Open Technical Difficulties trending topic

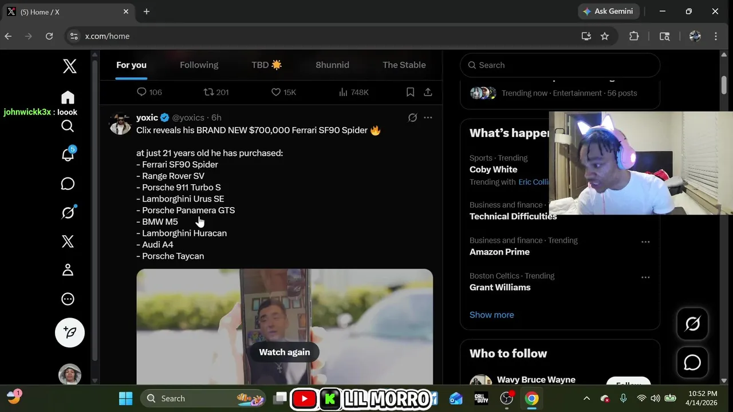coord(513,216)
